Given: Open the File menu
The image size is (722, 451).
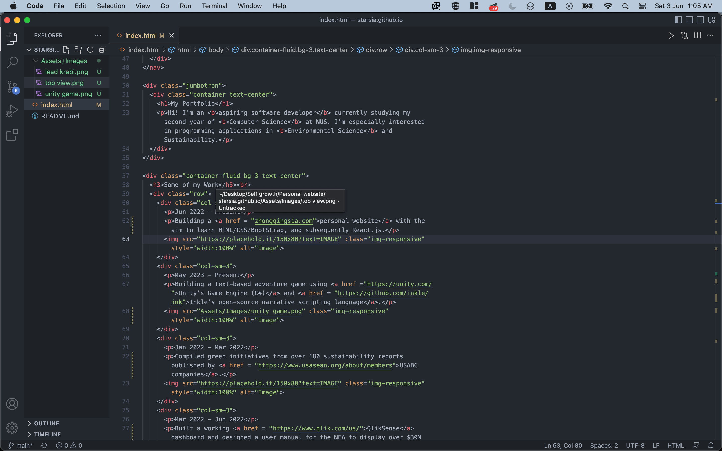Looking at the screenshot, I should [x=59, y=6].
